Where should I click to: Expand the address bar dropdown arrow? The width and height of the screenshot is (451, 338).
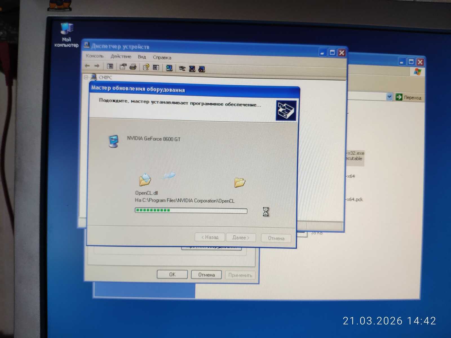[389, 97]
